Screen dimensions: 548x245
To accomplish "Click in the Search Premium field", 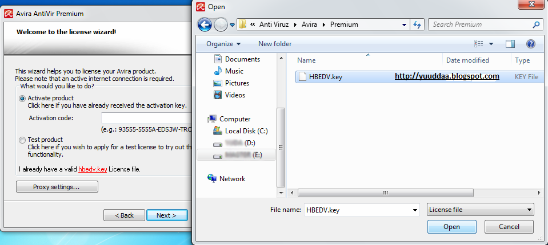I will [481, 24].
